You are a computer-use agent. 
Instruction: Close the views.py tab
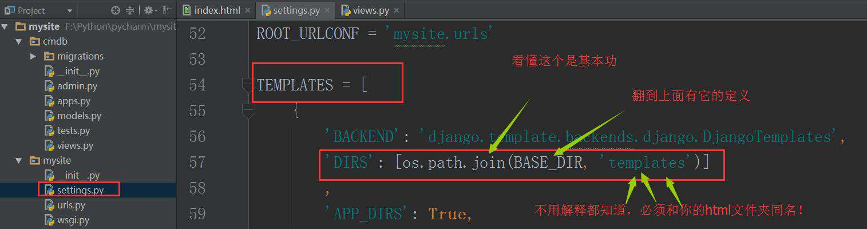(397, 10)
